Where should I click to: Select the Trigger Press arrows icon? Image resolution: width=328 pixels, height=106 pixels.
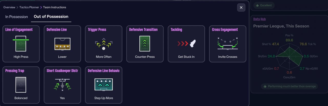click(104, 44)
